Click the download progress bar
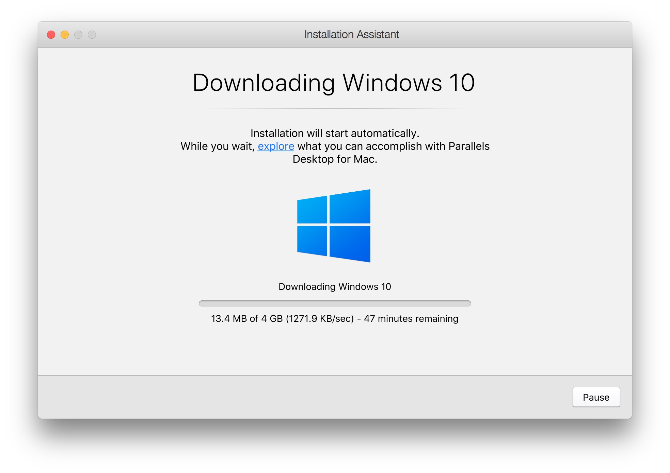This screenshot has height=473, width=670. point(335,303)
